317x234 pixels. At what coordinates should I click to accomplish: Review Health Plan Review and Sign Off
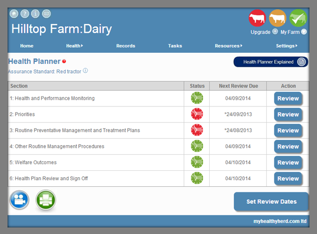click(x=288, y=178)
